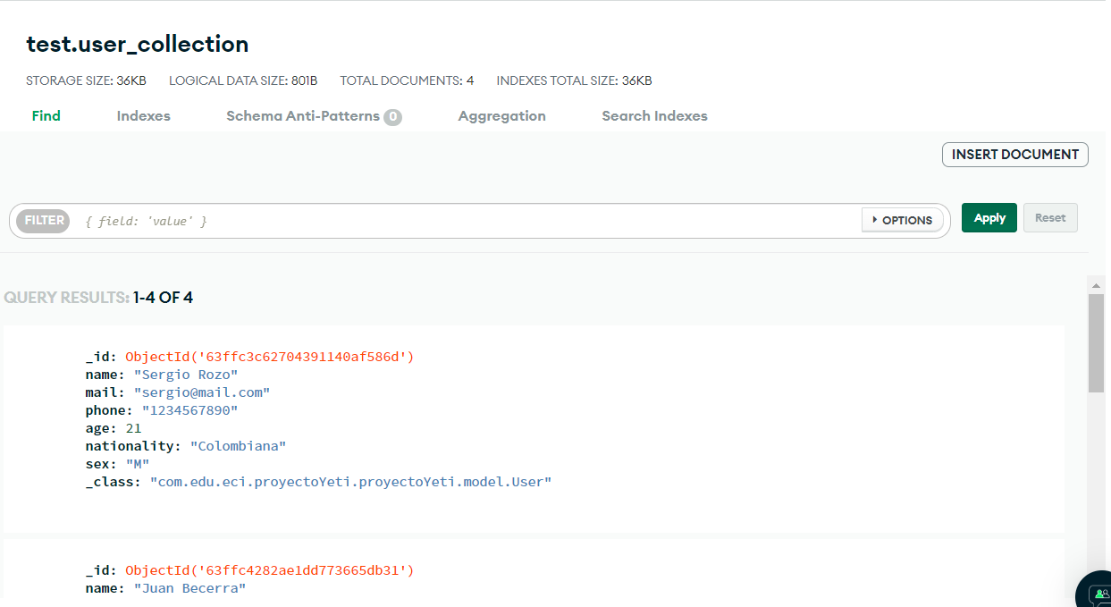The image size is (1111, 607).
Task: Open the support chat bubble
Action: 1098,593
